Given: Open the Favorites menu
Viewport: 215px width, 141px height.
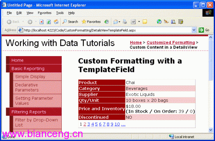Looking at the screenshot, I should tap(45, 13).
